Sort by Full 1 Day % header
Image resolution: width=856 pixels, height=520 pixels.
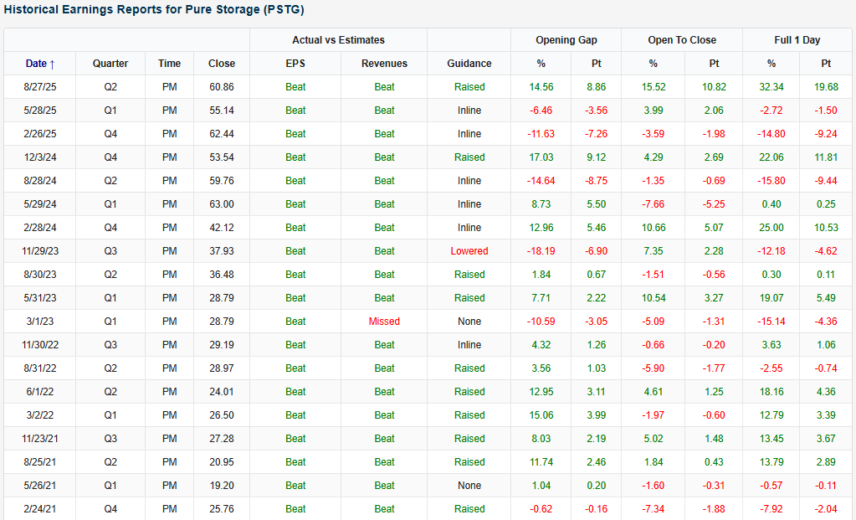click(771, 64)
